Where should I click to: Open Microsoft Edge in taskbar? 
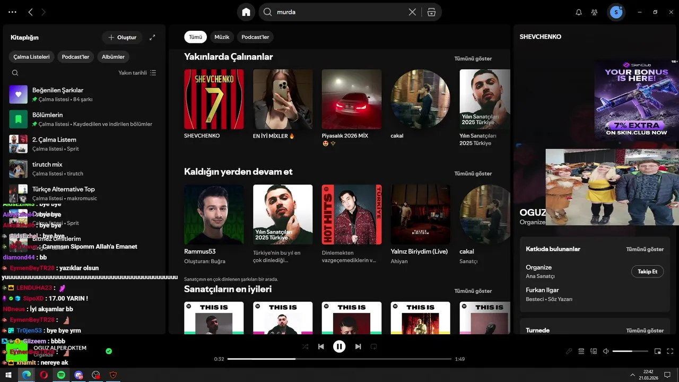[26, 375]
